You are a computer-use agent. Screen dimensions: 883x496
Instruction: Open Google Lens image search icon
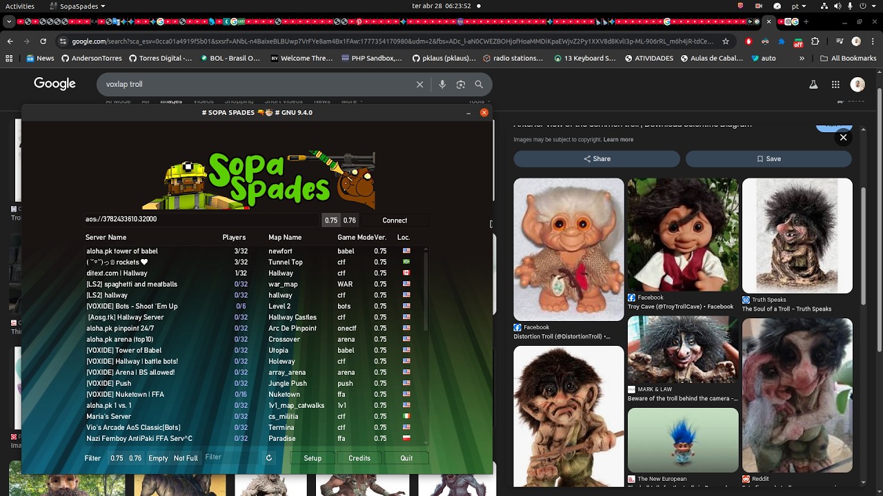pos(461,85)
